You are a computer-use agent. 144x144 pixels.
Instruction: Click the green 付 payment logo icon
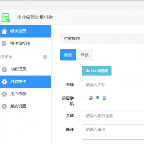(x=6, y=18)
